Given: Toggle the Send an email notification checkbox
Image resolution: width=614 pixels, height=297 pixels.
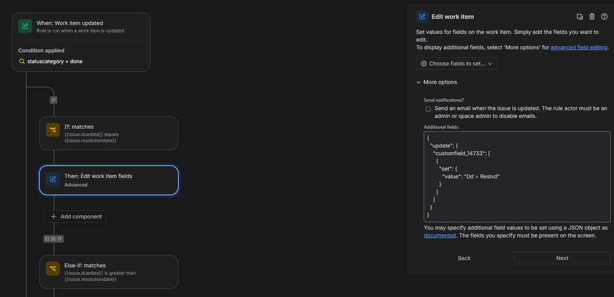Looking at the screenshot, I should pyautogui.click(x=428, y=109).
